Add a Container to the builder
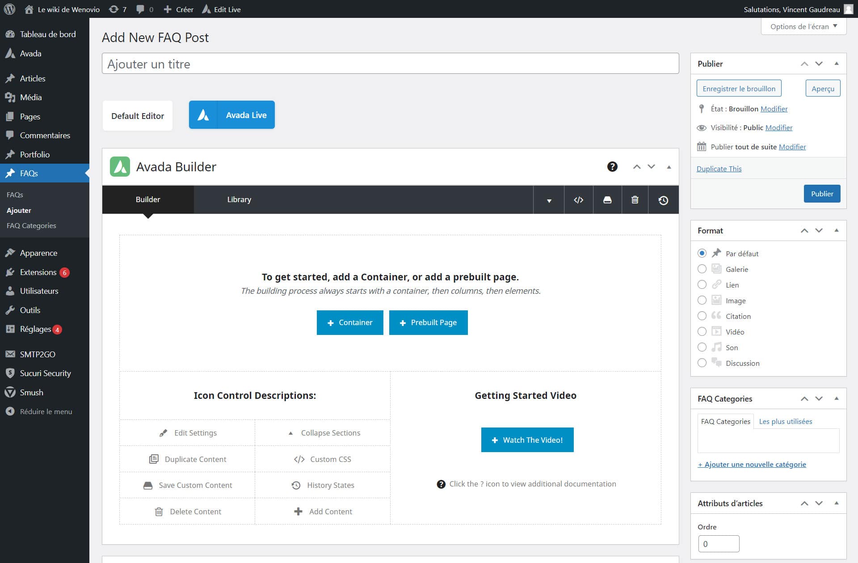 [x=350, y=322]
